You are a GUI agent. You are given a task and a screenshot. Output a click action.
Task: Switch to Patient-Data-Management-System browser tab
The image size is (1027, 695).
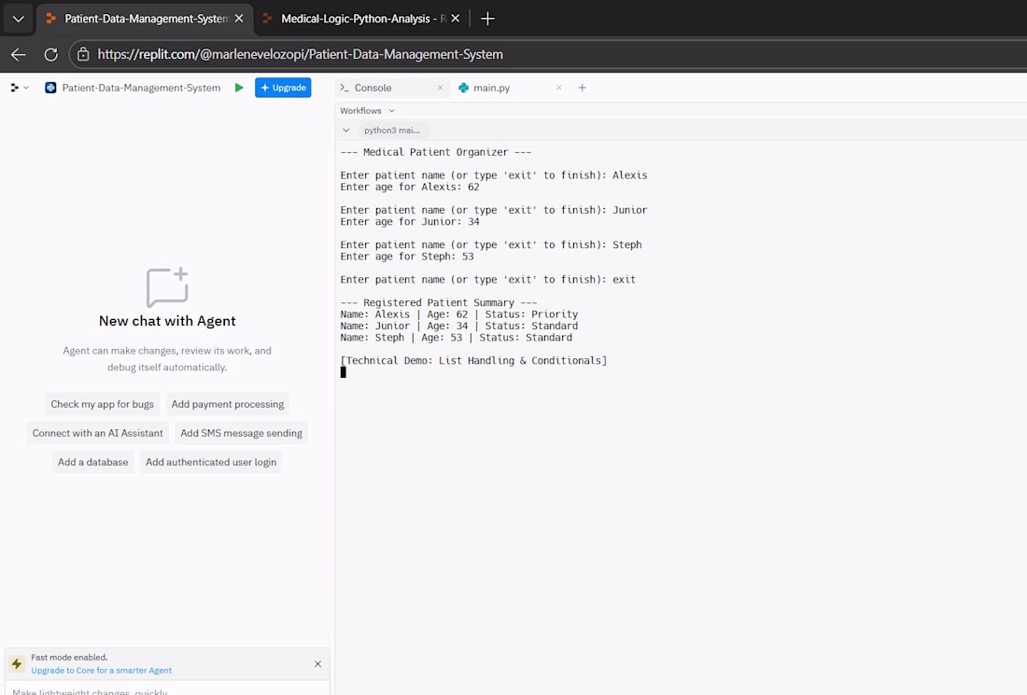[146, 19]
